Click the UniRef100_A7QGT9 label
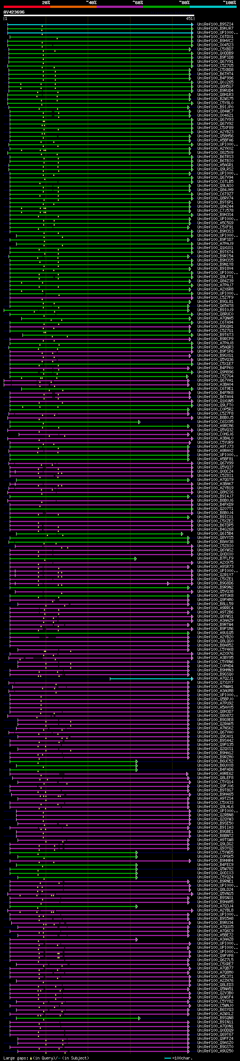The image size is (240, 1061). pyautogui.click(x=215, y=480)
